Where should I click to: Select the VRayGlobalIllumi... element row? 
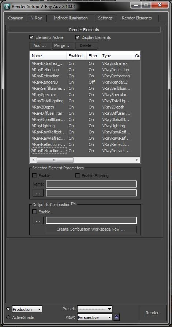pos(85,120)
